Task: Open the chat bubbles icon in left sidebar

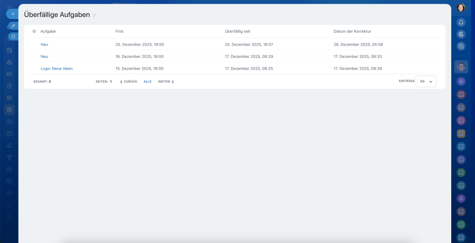Action: (9, 121)
